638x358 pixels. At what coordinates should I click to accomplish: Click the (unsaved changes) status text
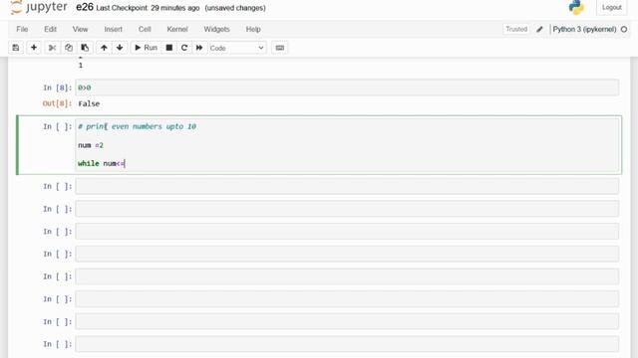coord(235,8)
